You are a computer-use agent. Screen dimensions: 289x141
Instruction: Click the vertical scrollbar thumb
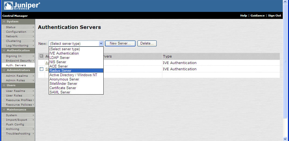point(285,61)
